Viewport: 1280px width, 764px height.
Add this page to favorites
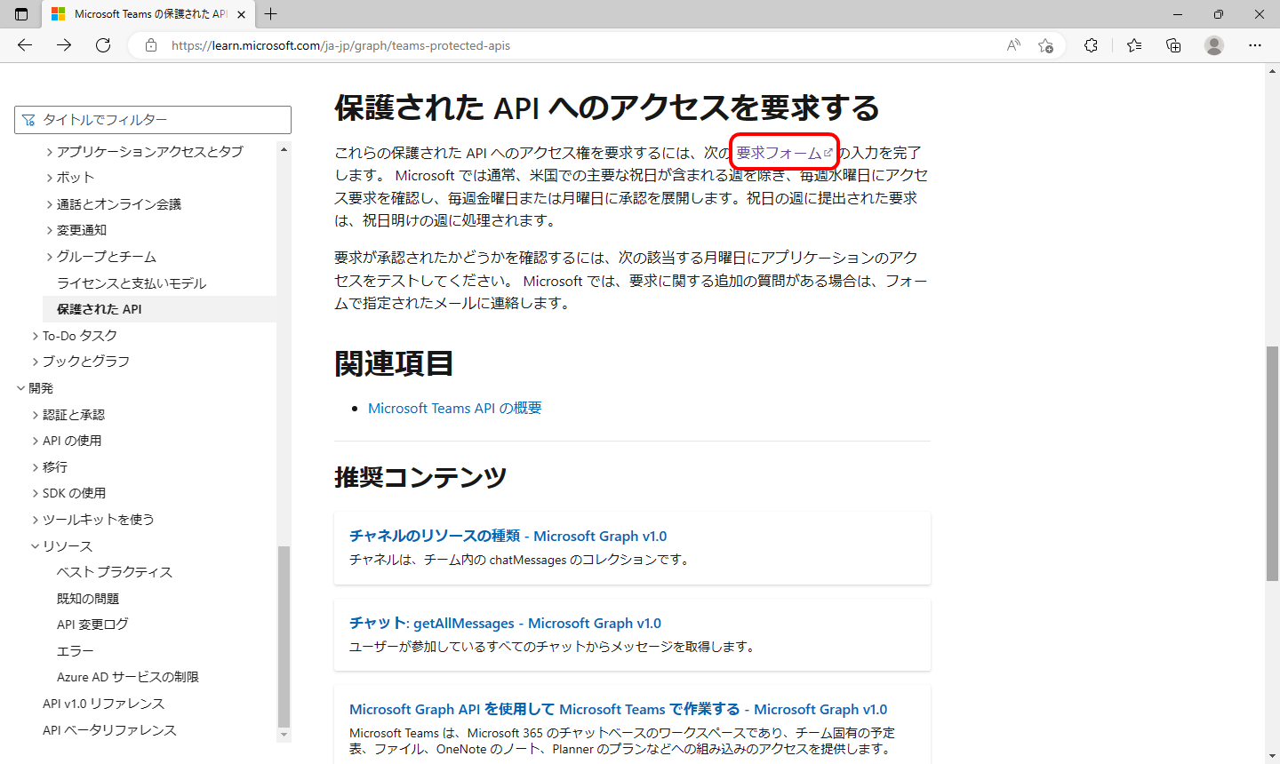1045,45
